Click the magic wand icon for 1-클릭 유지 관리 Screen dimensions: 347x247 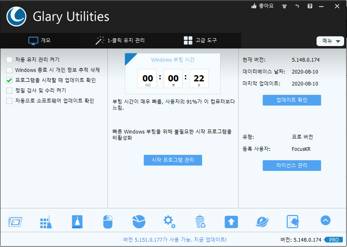100,40
